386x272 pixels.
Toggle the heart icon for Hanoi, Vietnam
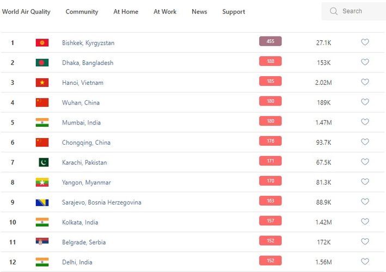(365, 82)
